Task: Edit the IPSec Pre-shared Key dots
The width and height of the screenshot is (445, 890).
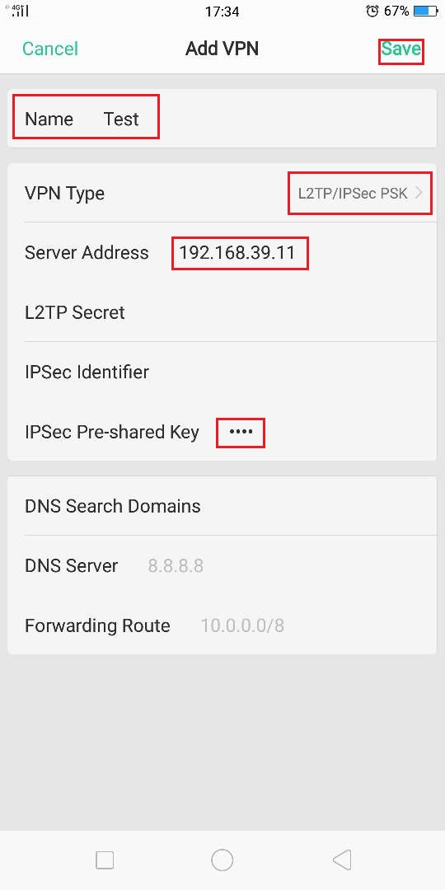Action: 241,432
